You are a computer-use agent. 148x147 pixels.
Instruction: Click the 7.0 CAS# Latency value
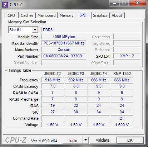53,86
